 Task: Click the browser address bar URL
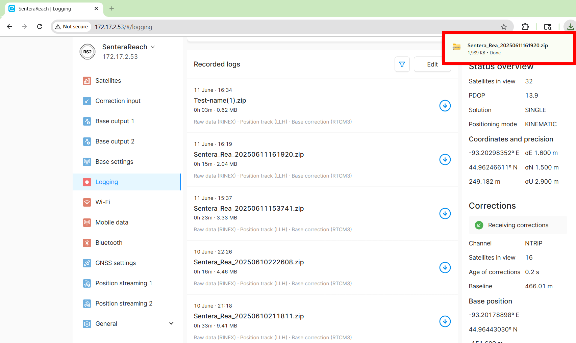click(x=123, y=27)
